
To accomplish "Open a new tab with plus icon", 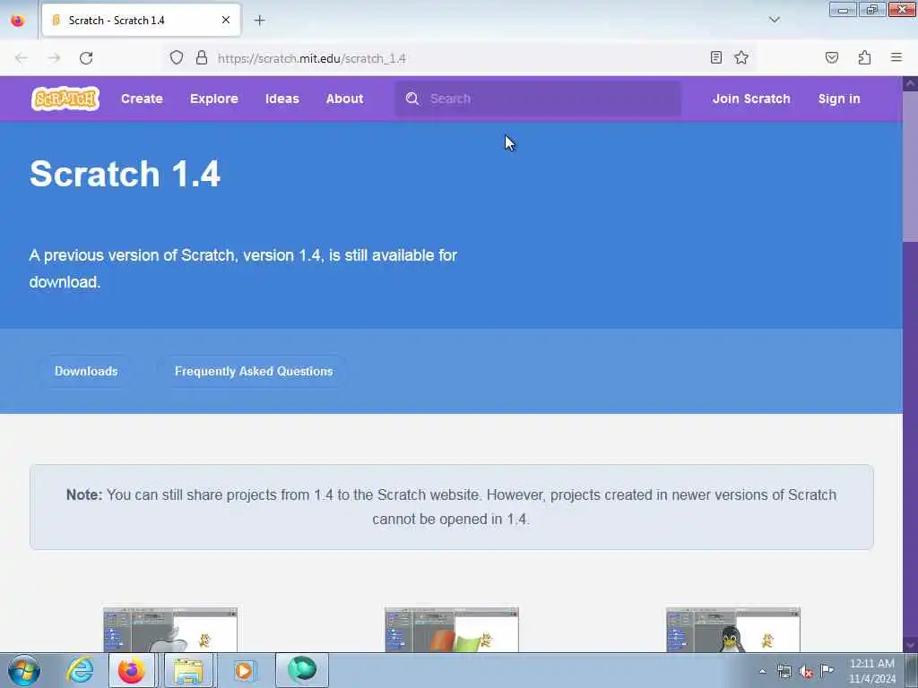I will (x=259, y=21).
